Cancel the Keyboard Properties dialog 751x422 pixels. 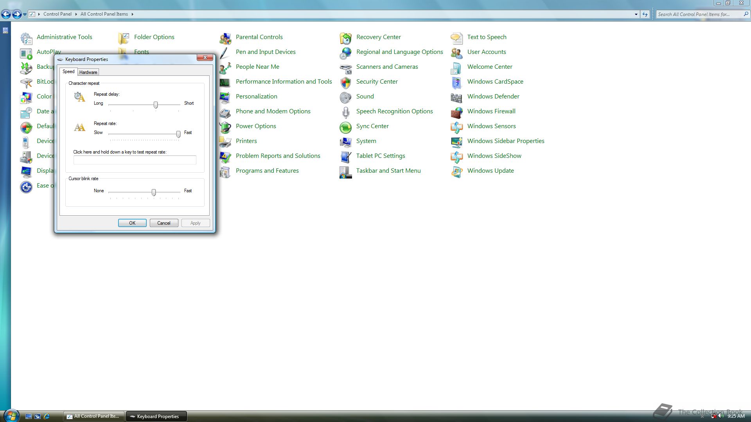(164, 223)
